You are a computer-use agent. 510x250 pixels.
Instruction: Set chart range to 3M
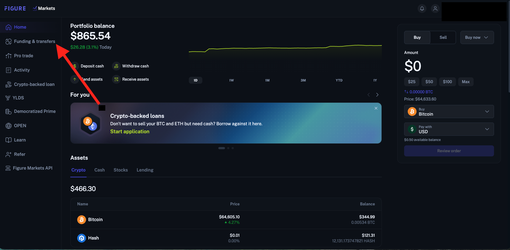pyautogui.click(x=303, y=80)
